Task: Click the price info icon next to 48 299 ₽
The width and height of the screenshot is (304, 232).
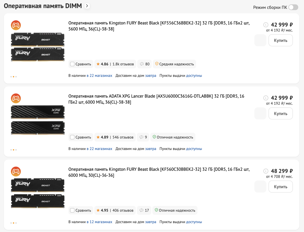Action: (x=266, y=171)
